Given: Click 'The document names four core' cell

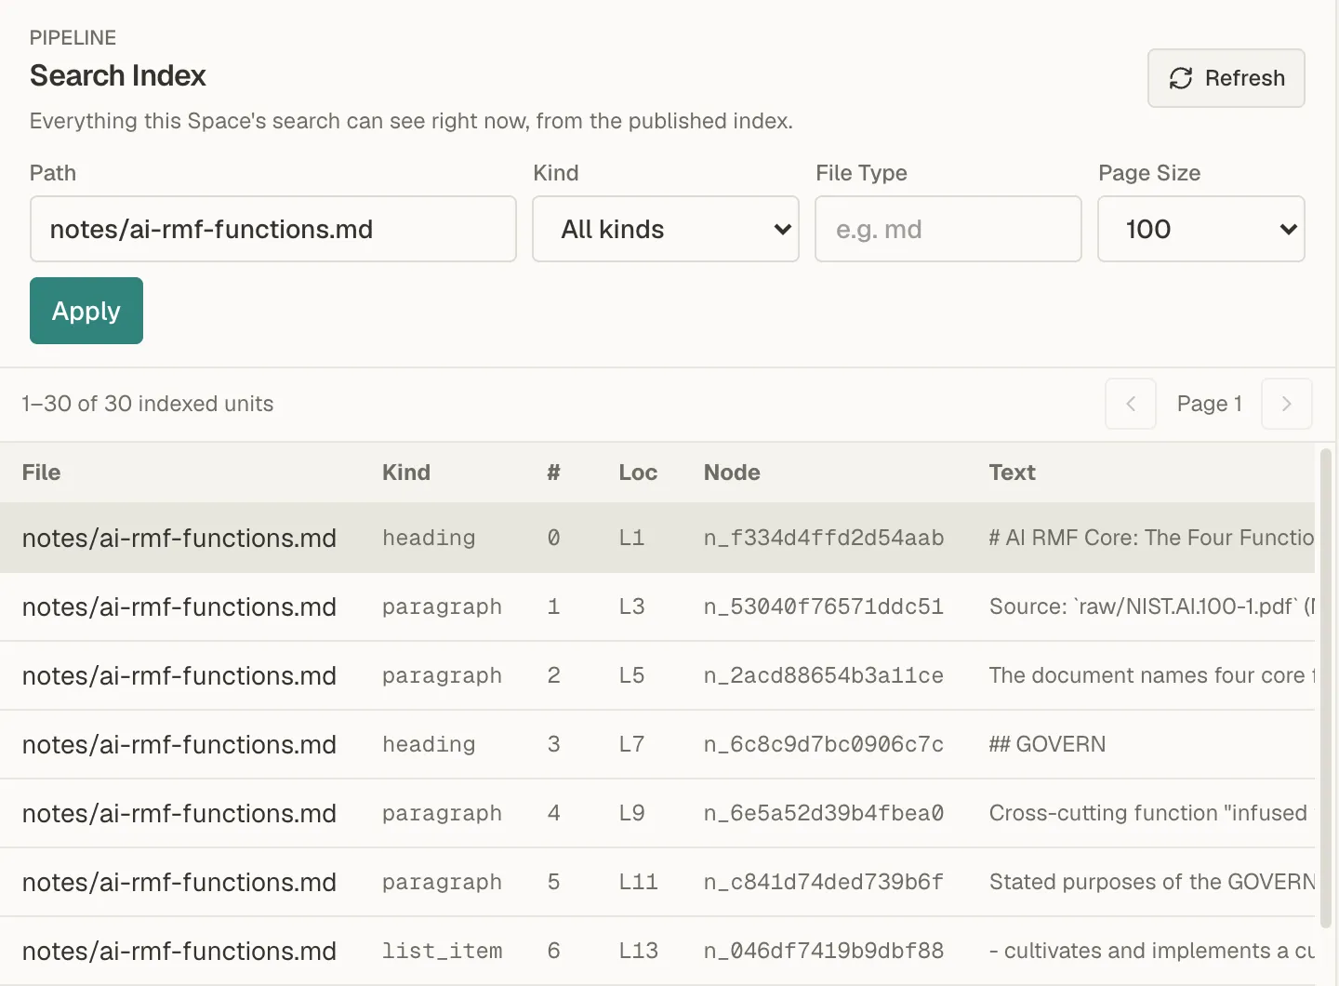Looking at the screenshot, I should [1152, 675].
